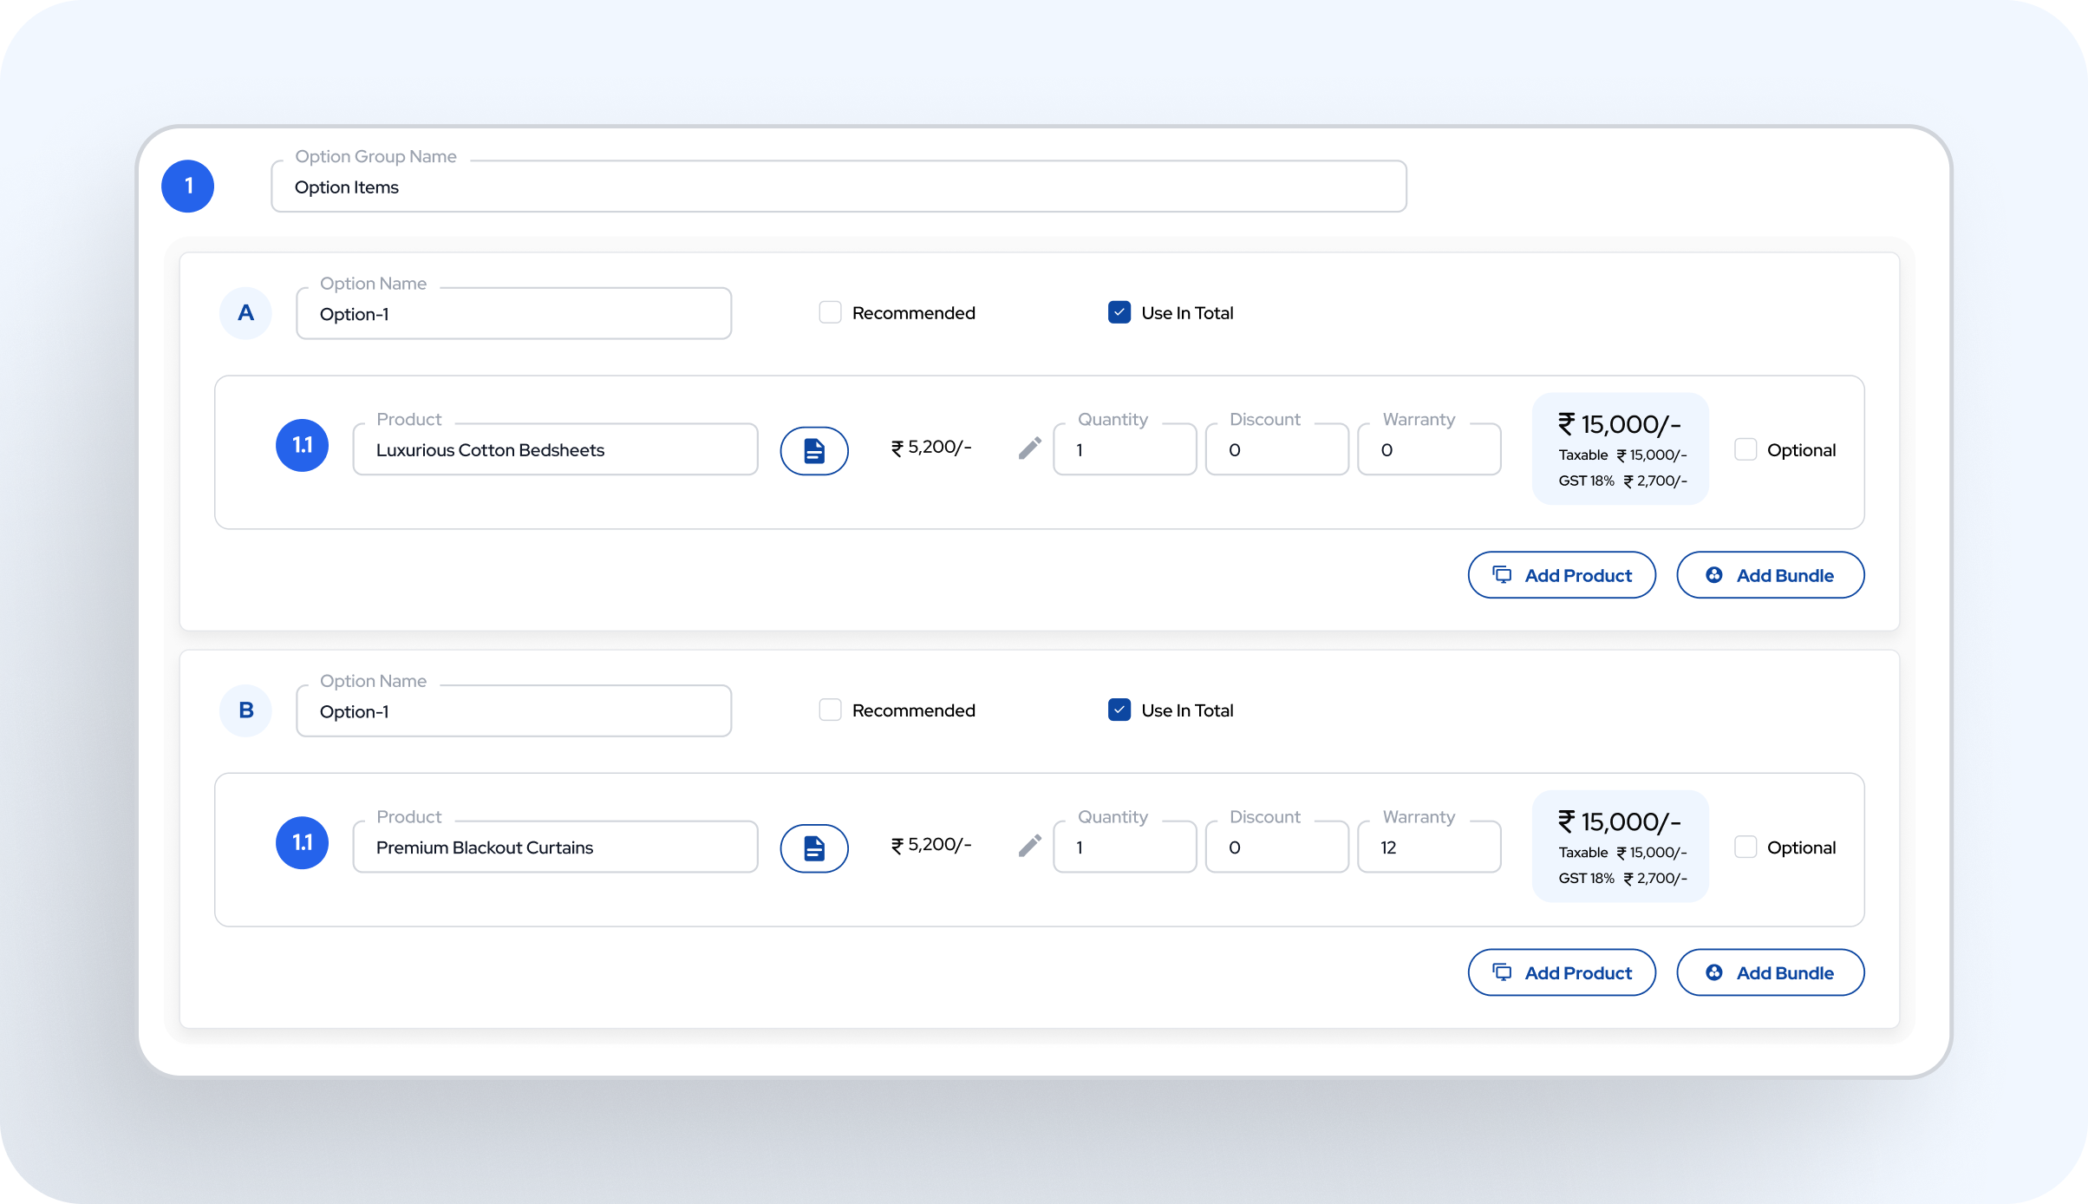Click the group number 1 badge
This screenshot has height=1204, width=2088.
click(188, 186)
